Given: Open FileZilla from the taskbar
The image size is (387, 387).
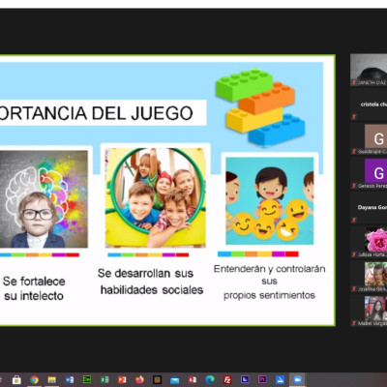Looking at the screenshot, I should point(227,380).
